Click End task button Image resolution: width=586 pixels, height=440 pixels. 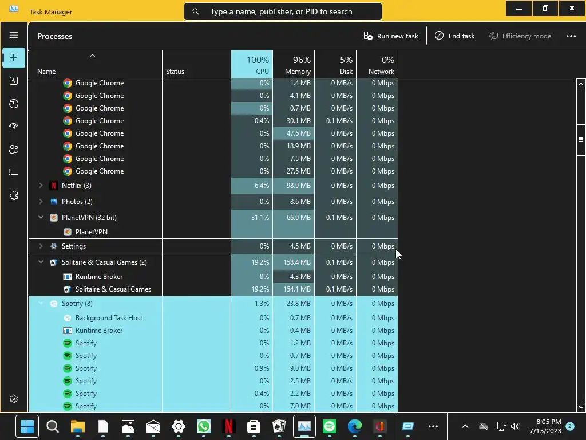coord(454,36)
